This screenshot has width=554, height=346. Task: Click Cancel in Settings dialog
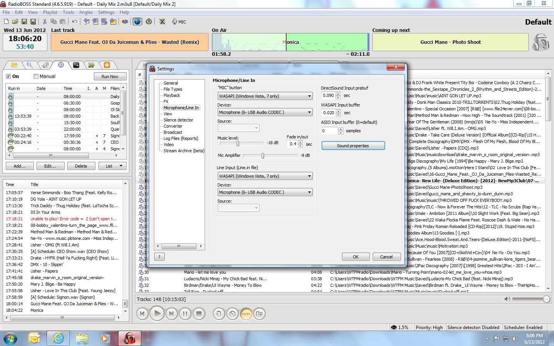tap(386, 257)
